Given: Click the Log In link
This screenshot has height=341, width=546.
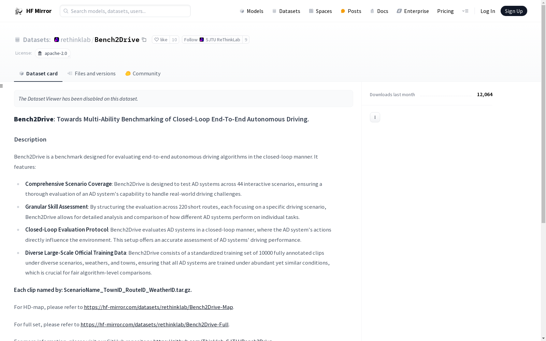Looking at the screenshot, I should 488,11.
